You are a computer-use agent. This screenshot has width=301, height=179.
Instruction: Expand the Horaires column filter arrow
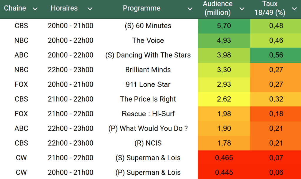90,9
